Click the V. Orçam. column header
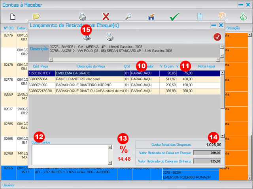The width and height of the screenshot is (253, 189). point(167,66)
